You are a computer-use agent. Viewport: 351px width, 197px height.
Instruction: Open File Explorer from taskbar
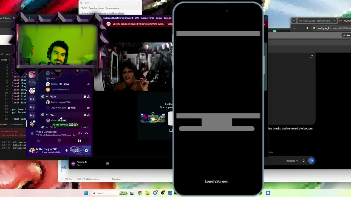[x=147, y=193]
